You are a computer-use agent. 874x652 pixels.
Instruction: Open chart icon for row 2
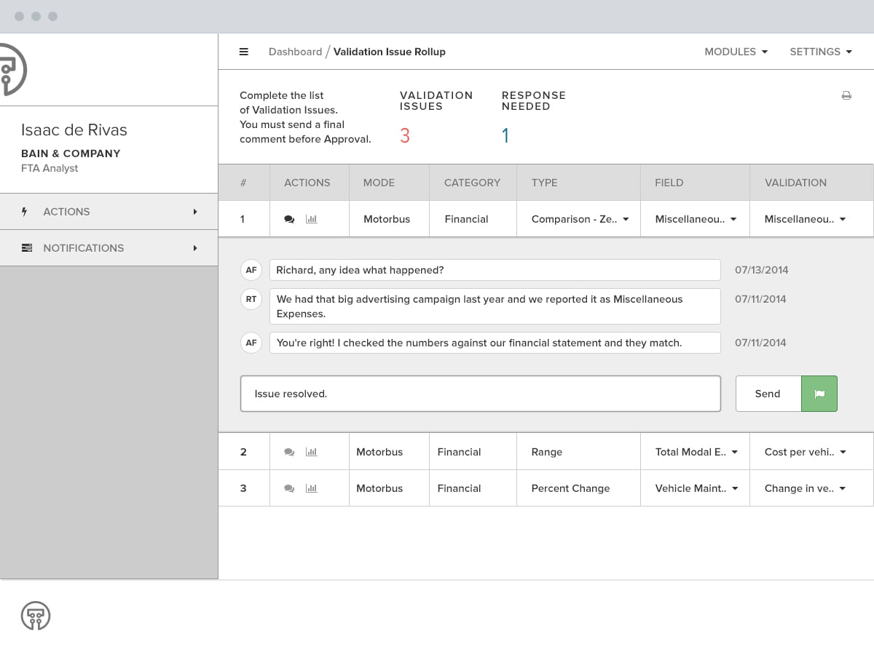tap(312, 452)
